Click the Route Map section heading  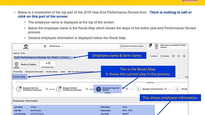point(19,77)
